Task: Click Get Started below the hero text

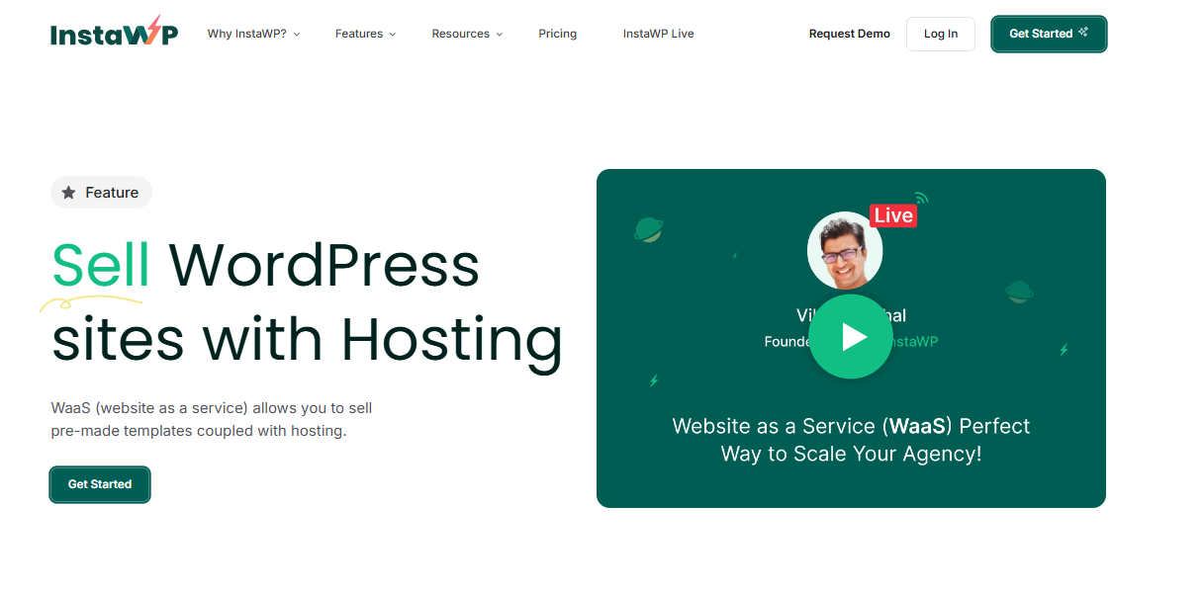Action: coord(100,484)
